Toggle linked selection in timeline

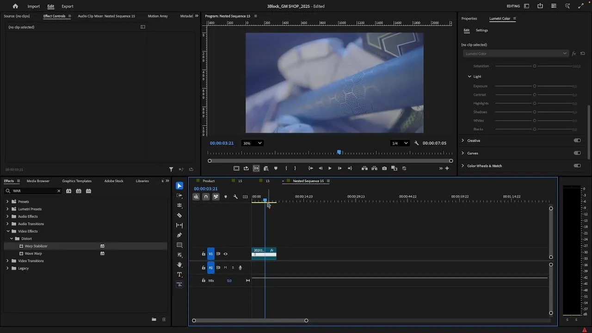click(x=216, y=197)
